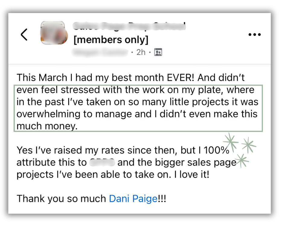Open the blurred profile picture thumbnail

[53, 33]
